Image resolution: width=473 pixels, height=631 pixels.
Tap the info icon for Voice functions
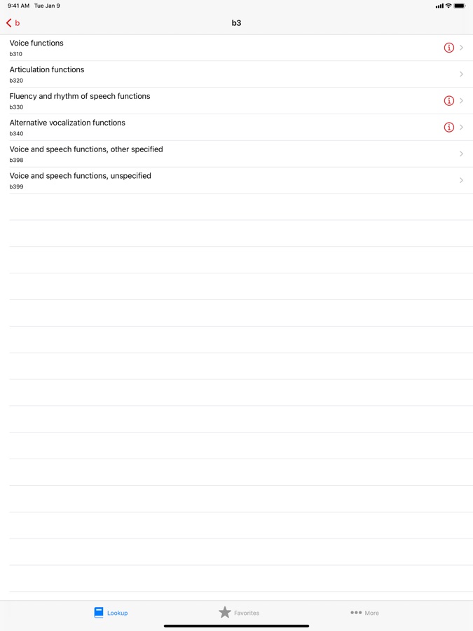click(449, 48)
